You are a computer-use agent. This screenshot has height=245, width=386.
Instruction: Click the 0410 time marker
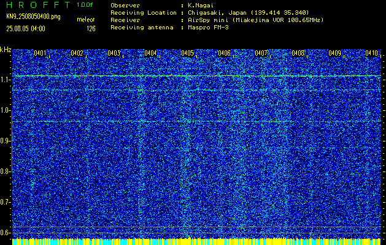click(x=372, y=53)
